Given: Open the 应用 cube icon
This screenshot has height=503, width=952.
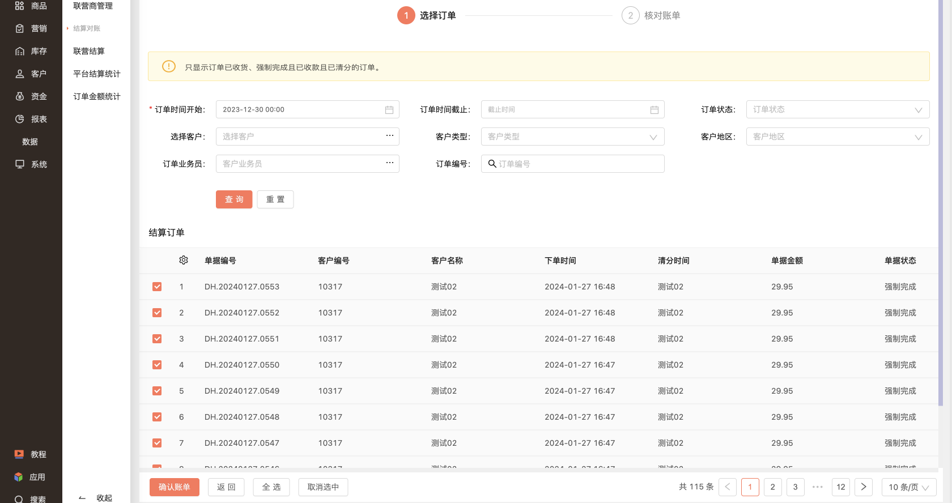Looking at the screenshot, I should click(19, 477).
